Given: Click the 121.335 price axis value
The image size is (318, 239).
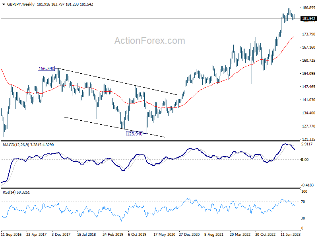Looking at the screenshot, I should (x=308, y=139).
